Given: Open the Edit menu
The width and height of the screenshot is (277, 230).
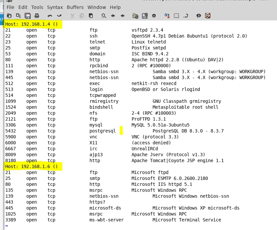Looking at the screenshot, I should 23,7.
